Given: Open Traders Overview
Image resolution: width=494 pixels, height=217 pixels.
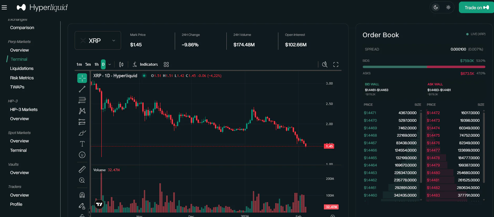Looking at the screenshot, I should (19, 195).
